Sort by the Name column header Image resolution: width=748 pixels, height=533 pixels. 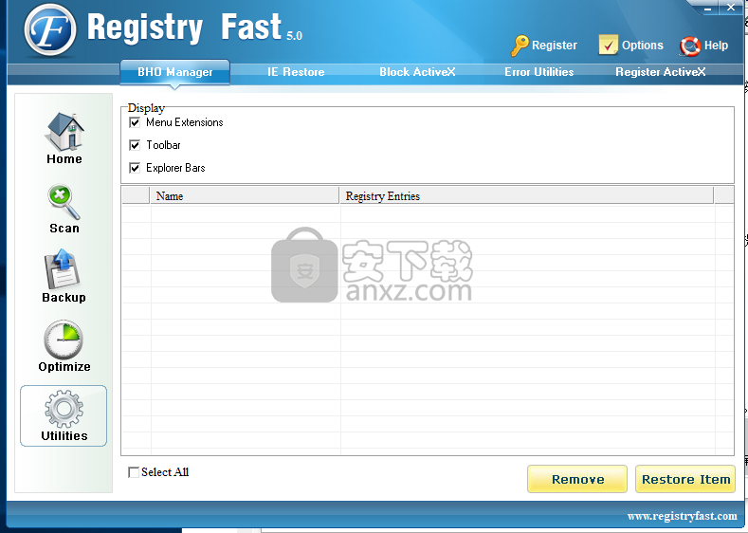[x=245, y=195]
